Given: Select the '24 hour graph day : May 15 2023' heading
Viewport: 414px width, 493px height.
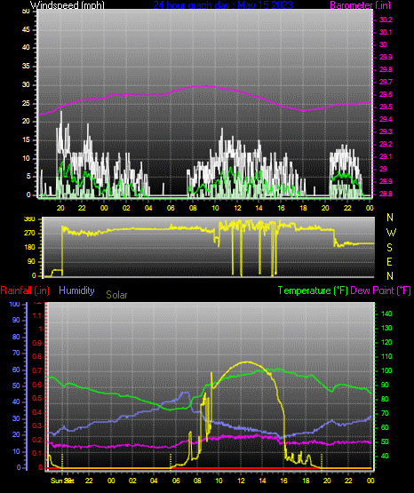Looking at the screenshot, I should click(223, 4).
